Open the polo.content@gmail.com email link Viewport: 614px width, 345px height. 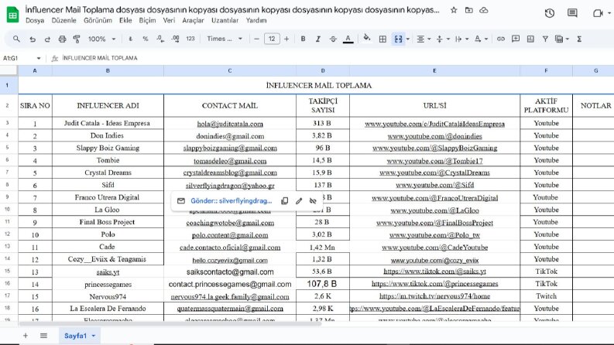point(230,235)
